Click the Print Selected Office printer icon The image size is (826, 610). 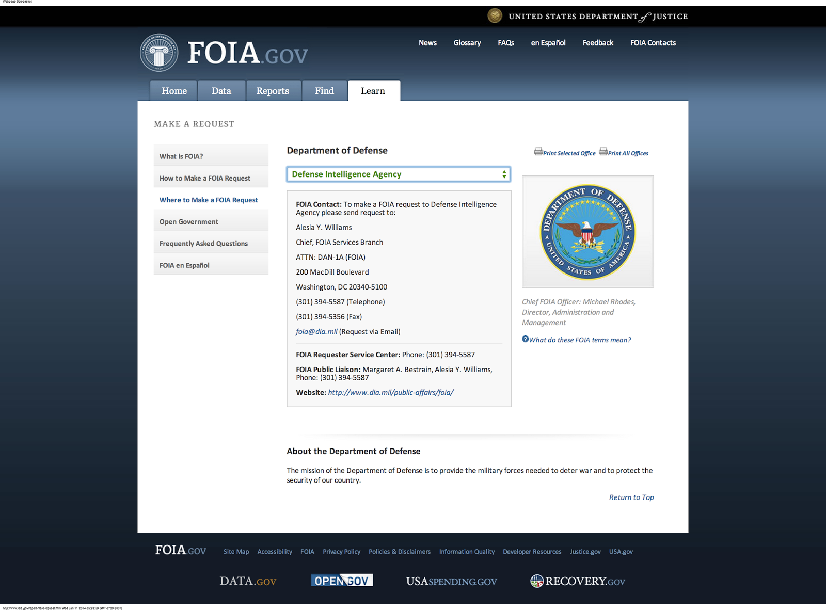pyautogui.click(x=538, y=151)
